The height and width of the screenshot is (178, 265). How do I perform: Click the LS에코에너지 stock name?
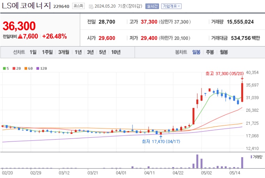click(x=26, y=6)
